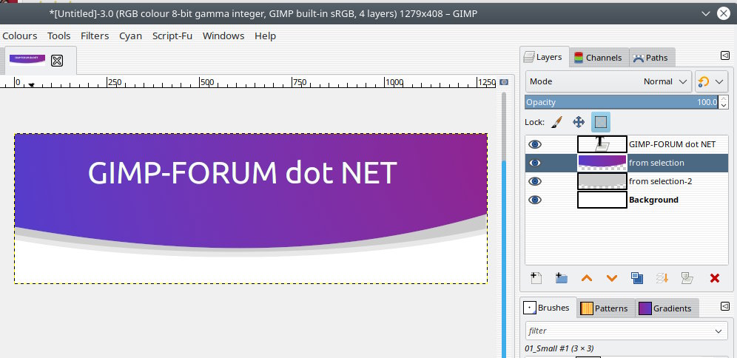Select the GIMP-FORUM dot NET layer name
The image size is (737, 358).
click(672, 144)
